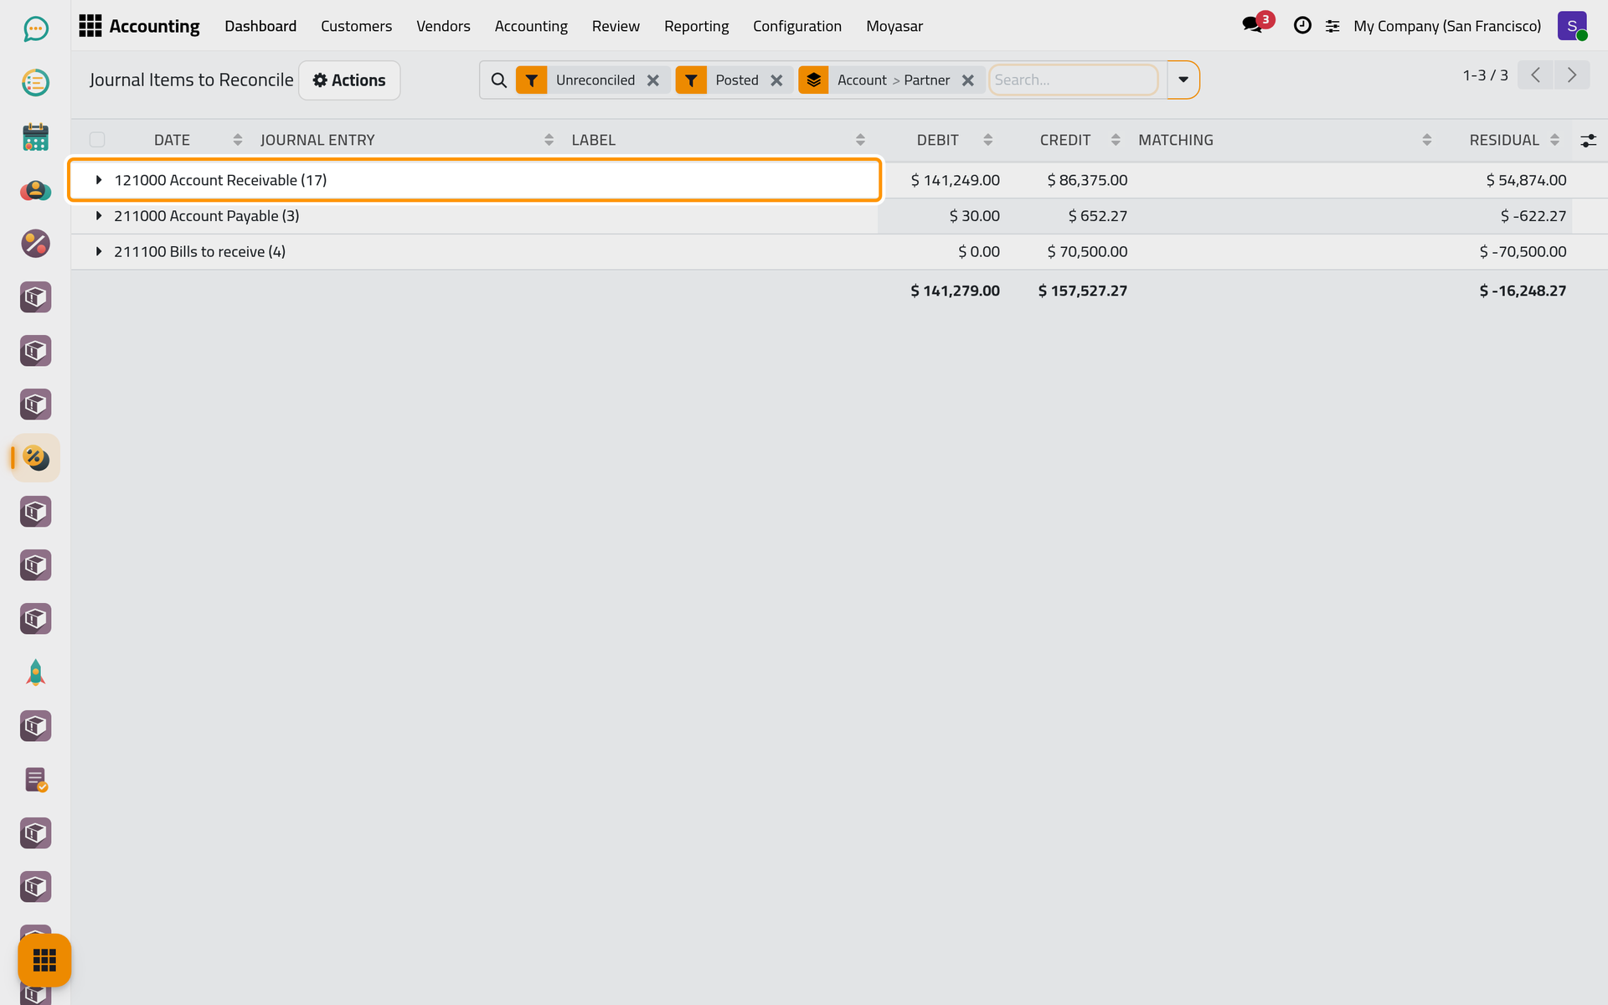The image size is (1608, 1005).
Task: Open the Dashboard menu
Action: click(x=260, y=26)
